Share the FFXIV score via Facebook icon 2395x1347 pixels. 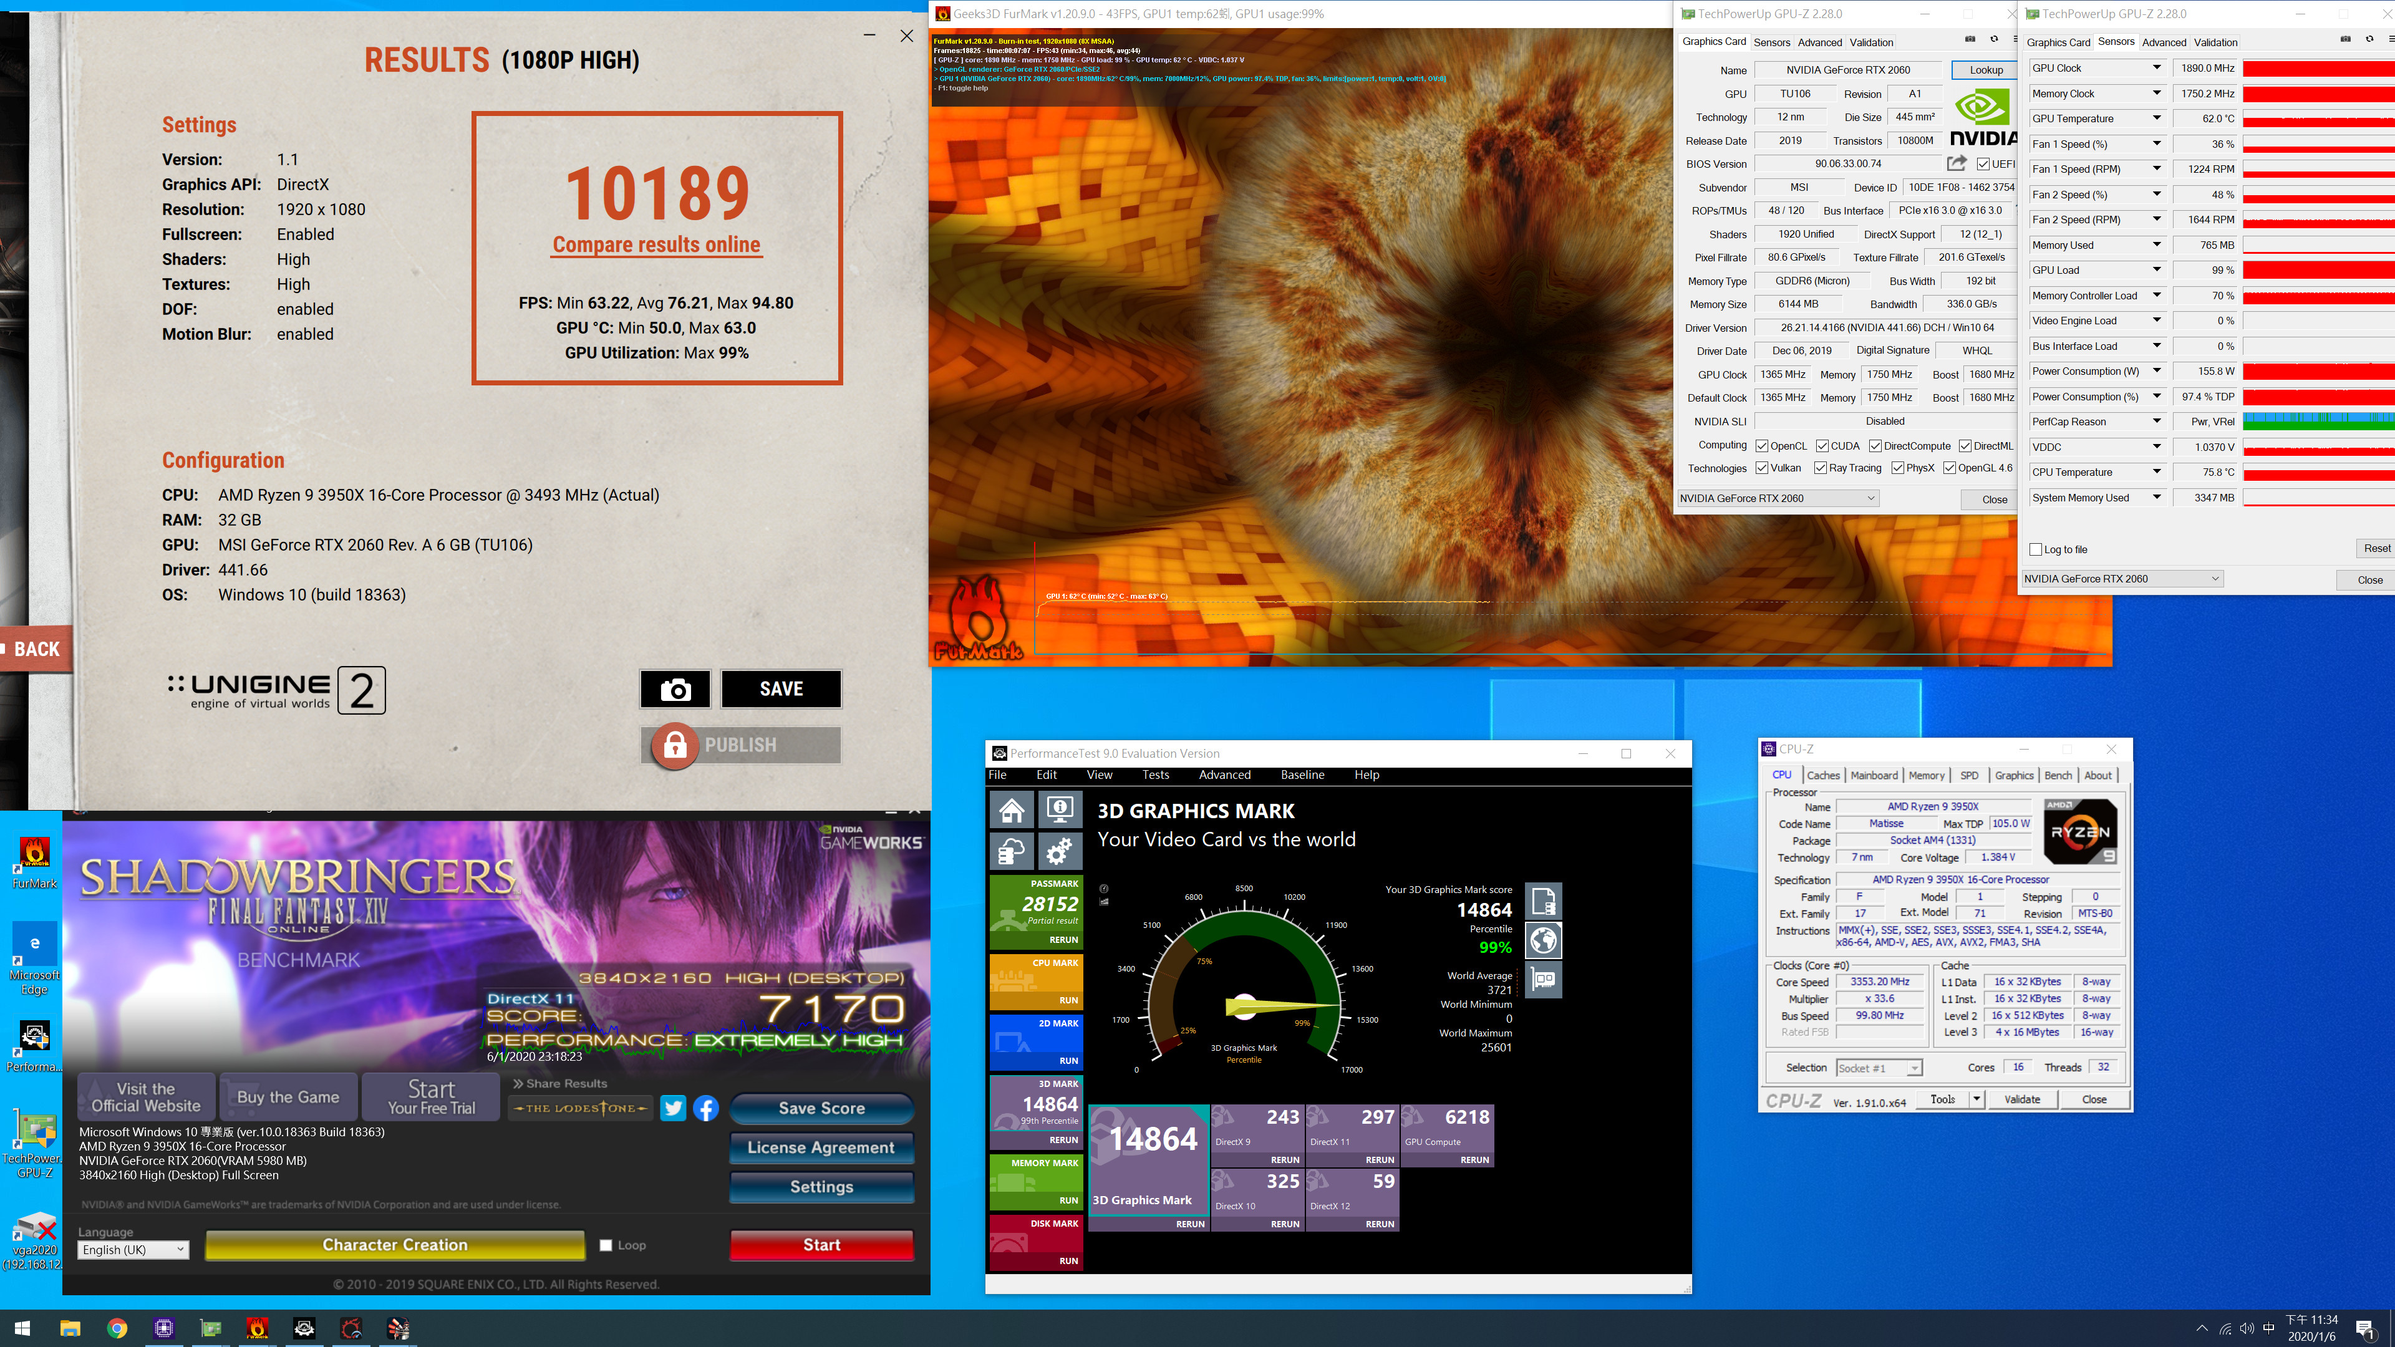point(705,1108)
